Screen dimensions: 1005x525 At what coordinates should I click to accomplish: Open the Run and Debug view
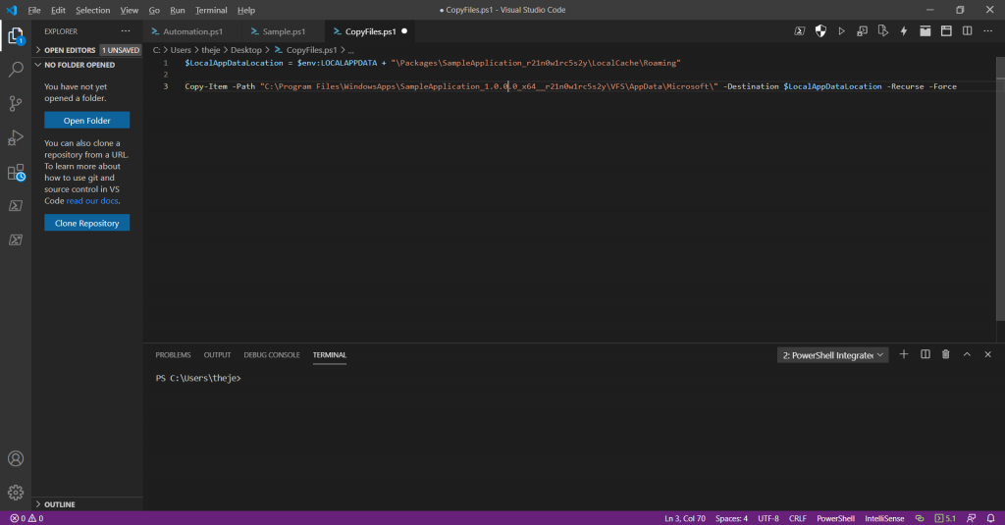16,137
